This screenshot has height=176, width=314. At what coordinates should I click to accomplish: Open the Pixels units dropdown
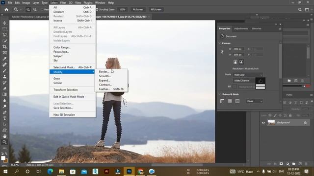click(x=254, y=101)
